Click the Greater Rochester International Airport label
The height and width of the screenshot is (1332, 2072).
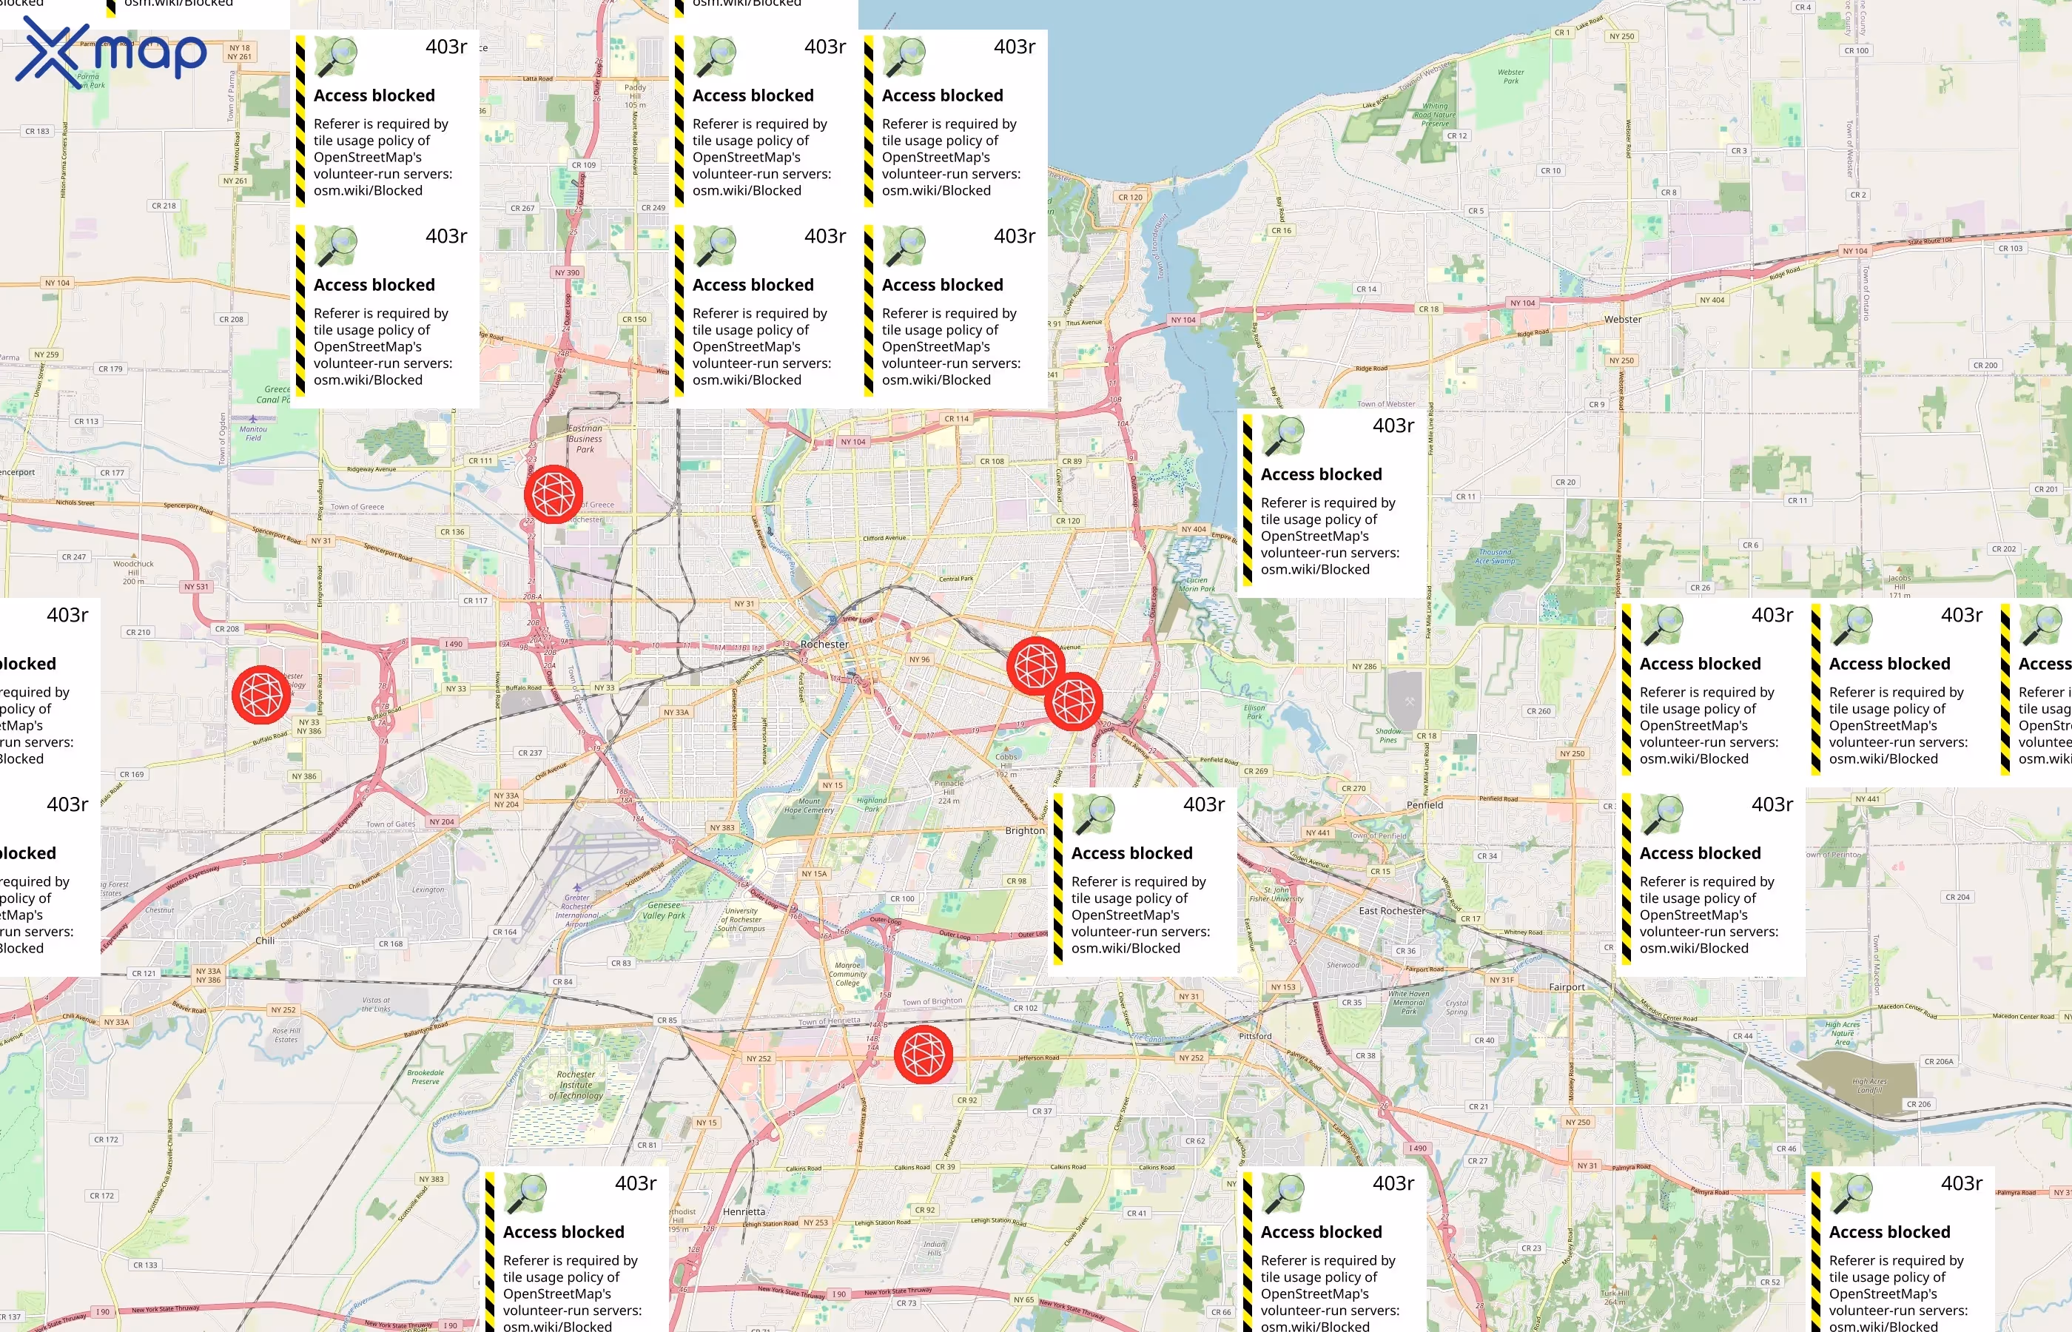pos(576,911)
